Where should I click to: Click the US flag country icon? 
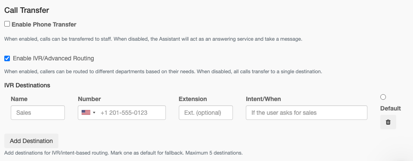click(x=86, y=113)
